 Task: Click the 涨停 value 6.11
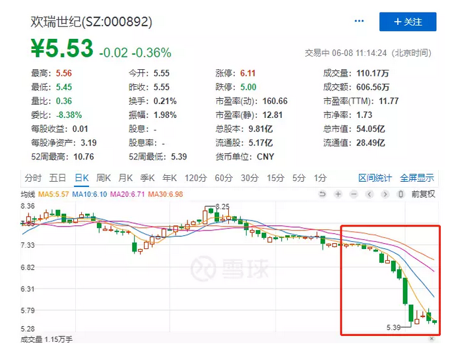(247, 73)
